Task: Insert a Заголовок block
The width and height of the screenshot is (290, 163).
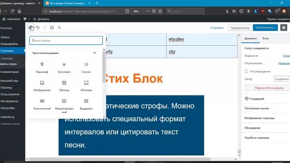Action: pos(64,67)
